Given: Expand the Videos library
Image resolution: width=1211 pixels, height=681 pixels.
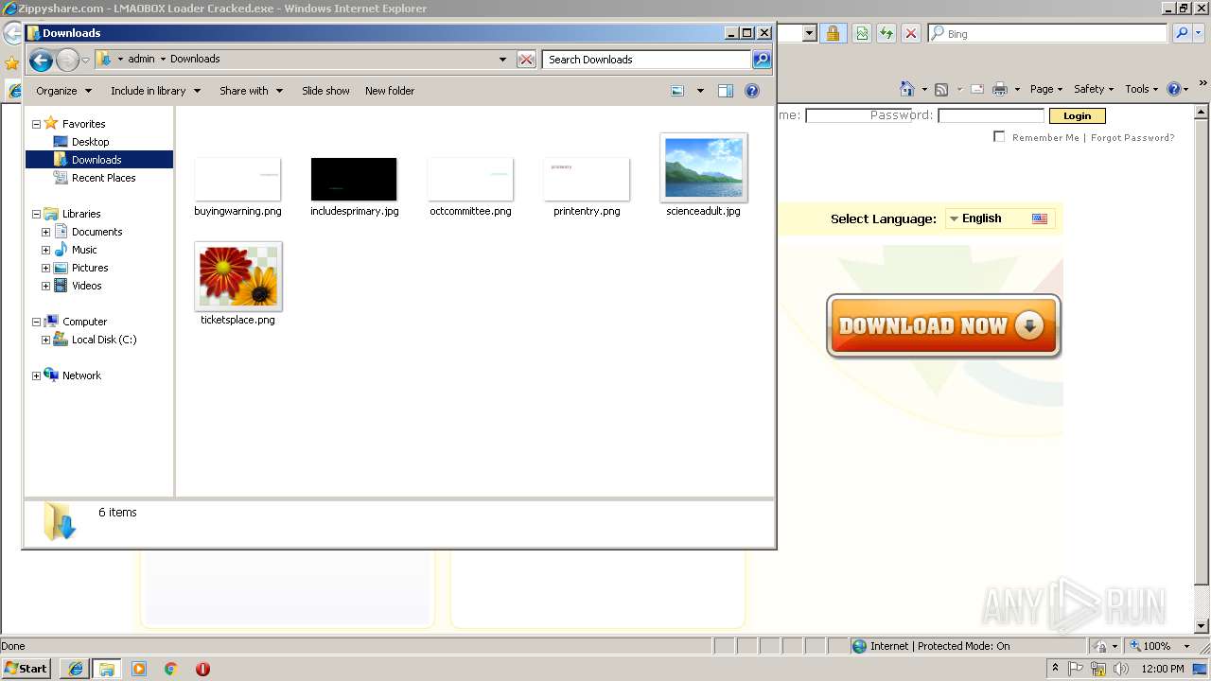Looking at the screenshot, I should [x=45, y=286].
